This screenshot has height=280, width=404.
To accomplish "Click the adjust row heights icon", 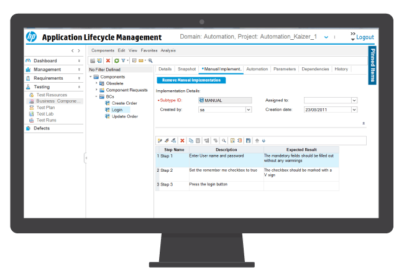I will click(240, 141).
